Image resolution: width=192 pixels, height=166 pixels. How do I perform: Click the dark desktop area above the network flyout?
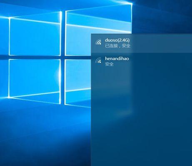[x=162, y=17]
